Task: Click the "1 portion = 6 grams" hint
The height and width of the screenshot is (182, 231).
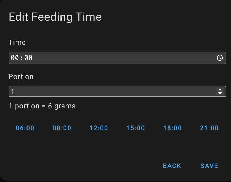Action: pos(42,106)
